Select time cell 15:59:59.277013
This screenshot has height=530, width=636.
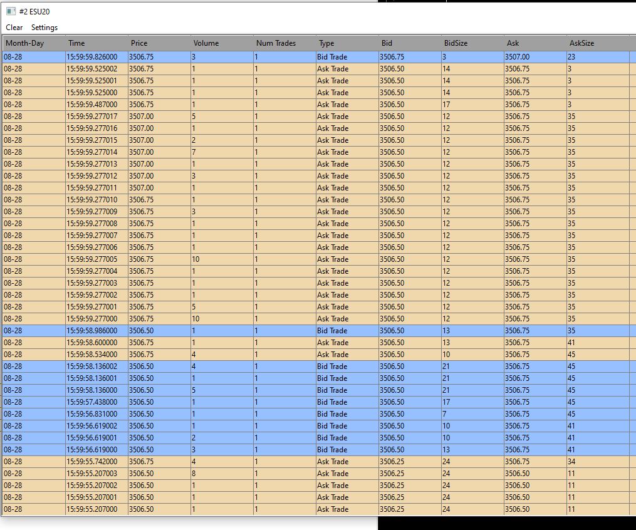(x=96, y=164)
